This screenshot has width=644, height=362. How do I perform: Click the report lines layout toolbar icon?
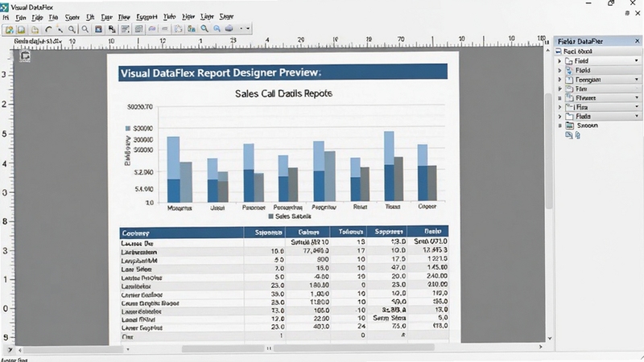coord(126,29)
